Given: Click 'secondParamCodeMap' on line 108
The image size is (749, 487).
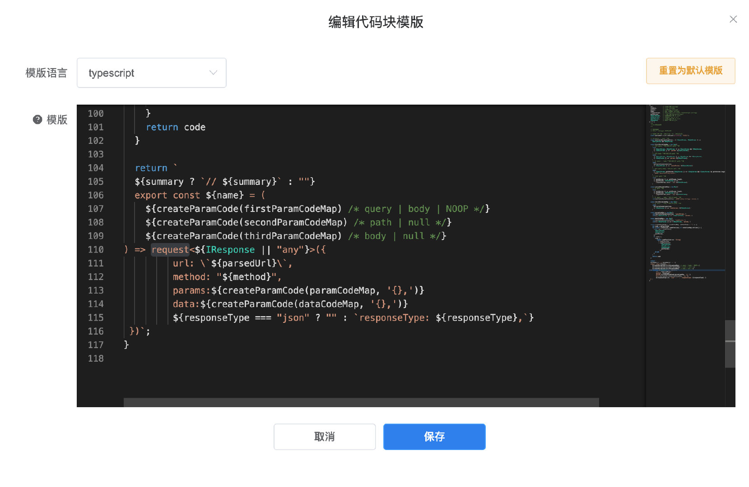Looking at the screenshot, I should tap(293, 222).
